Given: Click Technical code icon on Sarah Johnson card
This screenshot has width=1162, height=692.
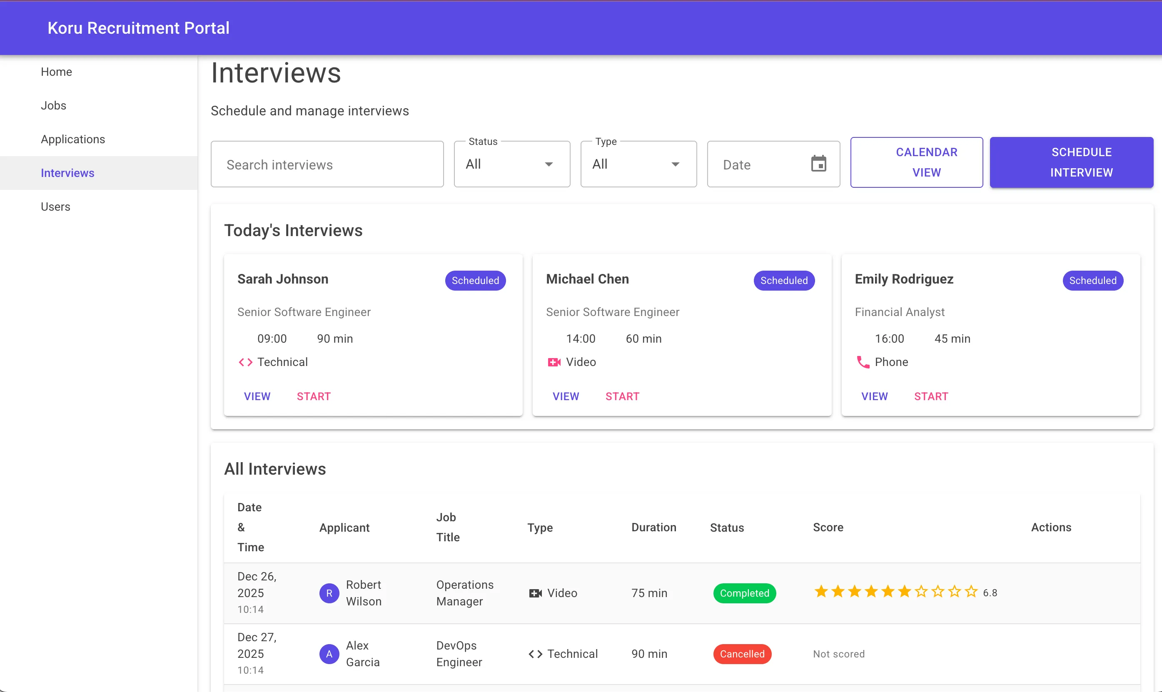Looking at the screenshot, I should click(245, 362).
